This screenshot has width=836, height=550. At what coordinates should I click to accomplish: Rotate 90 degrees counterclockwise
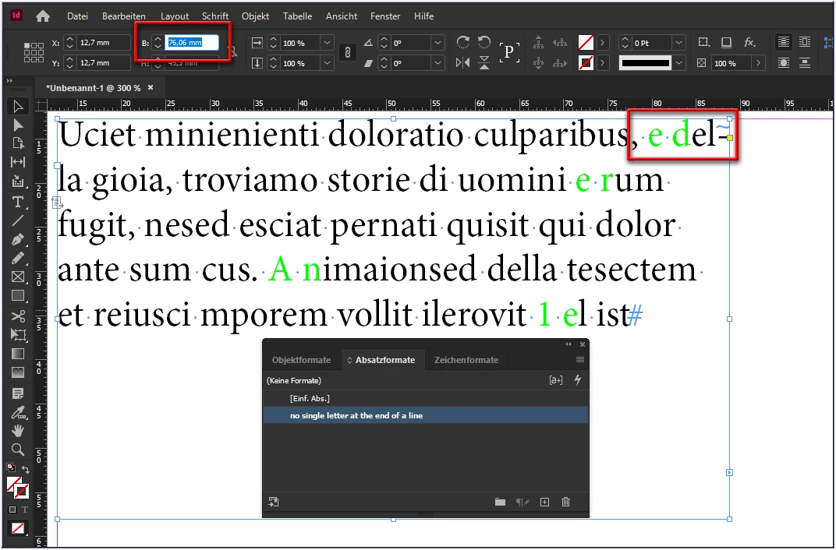[x=484, y=43]
